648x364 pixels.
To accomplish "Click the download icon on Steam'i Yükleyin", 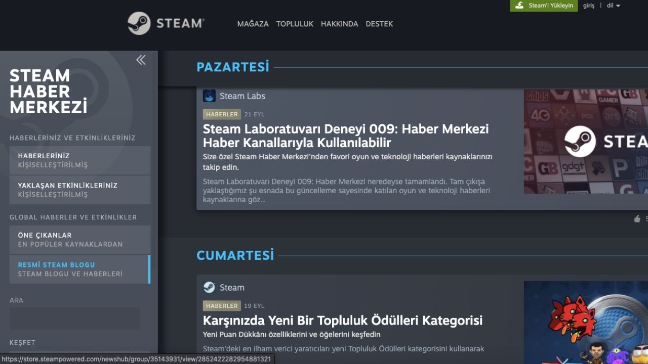I will click(x=519, y=6).
